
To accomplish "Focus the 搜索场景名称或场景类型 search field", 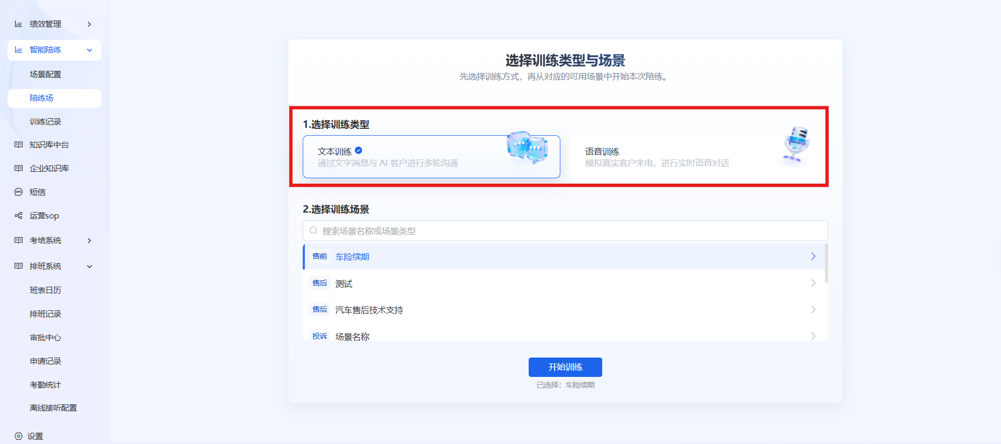I will [565, 230].
